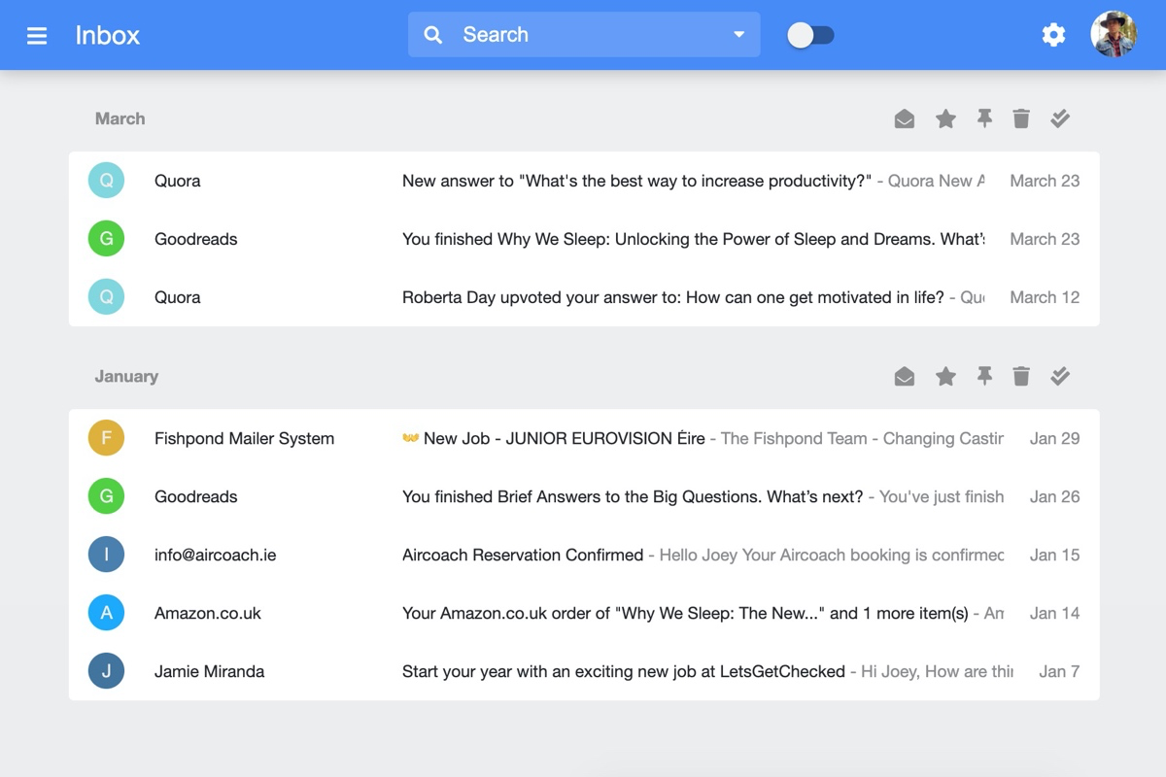Delete March emails with trash icon
1166x777 pixels.
click(x=1021, y=118)
